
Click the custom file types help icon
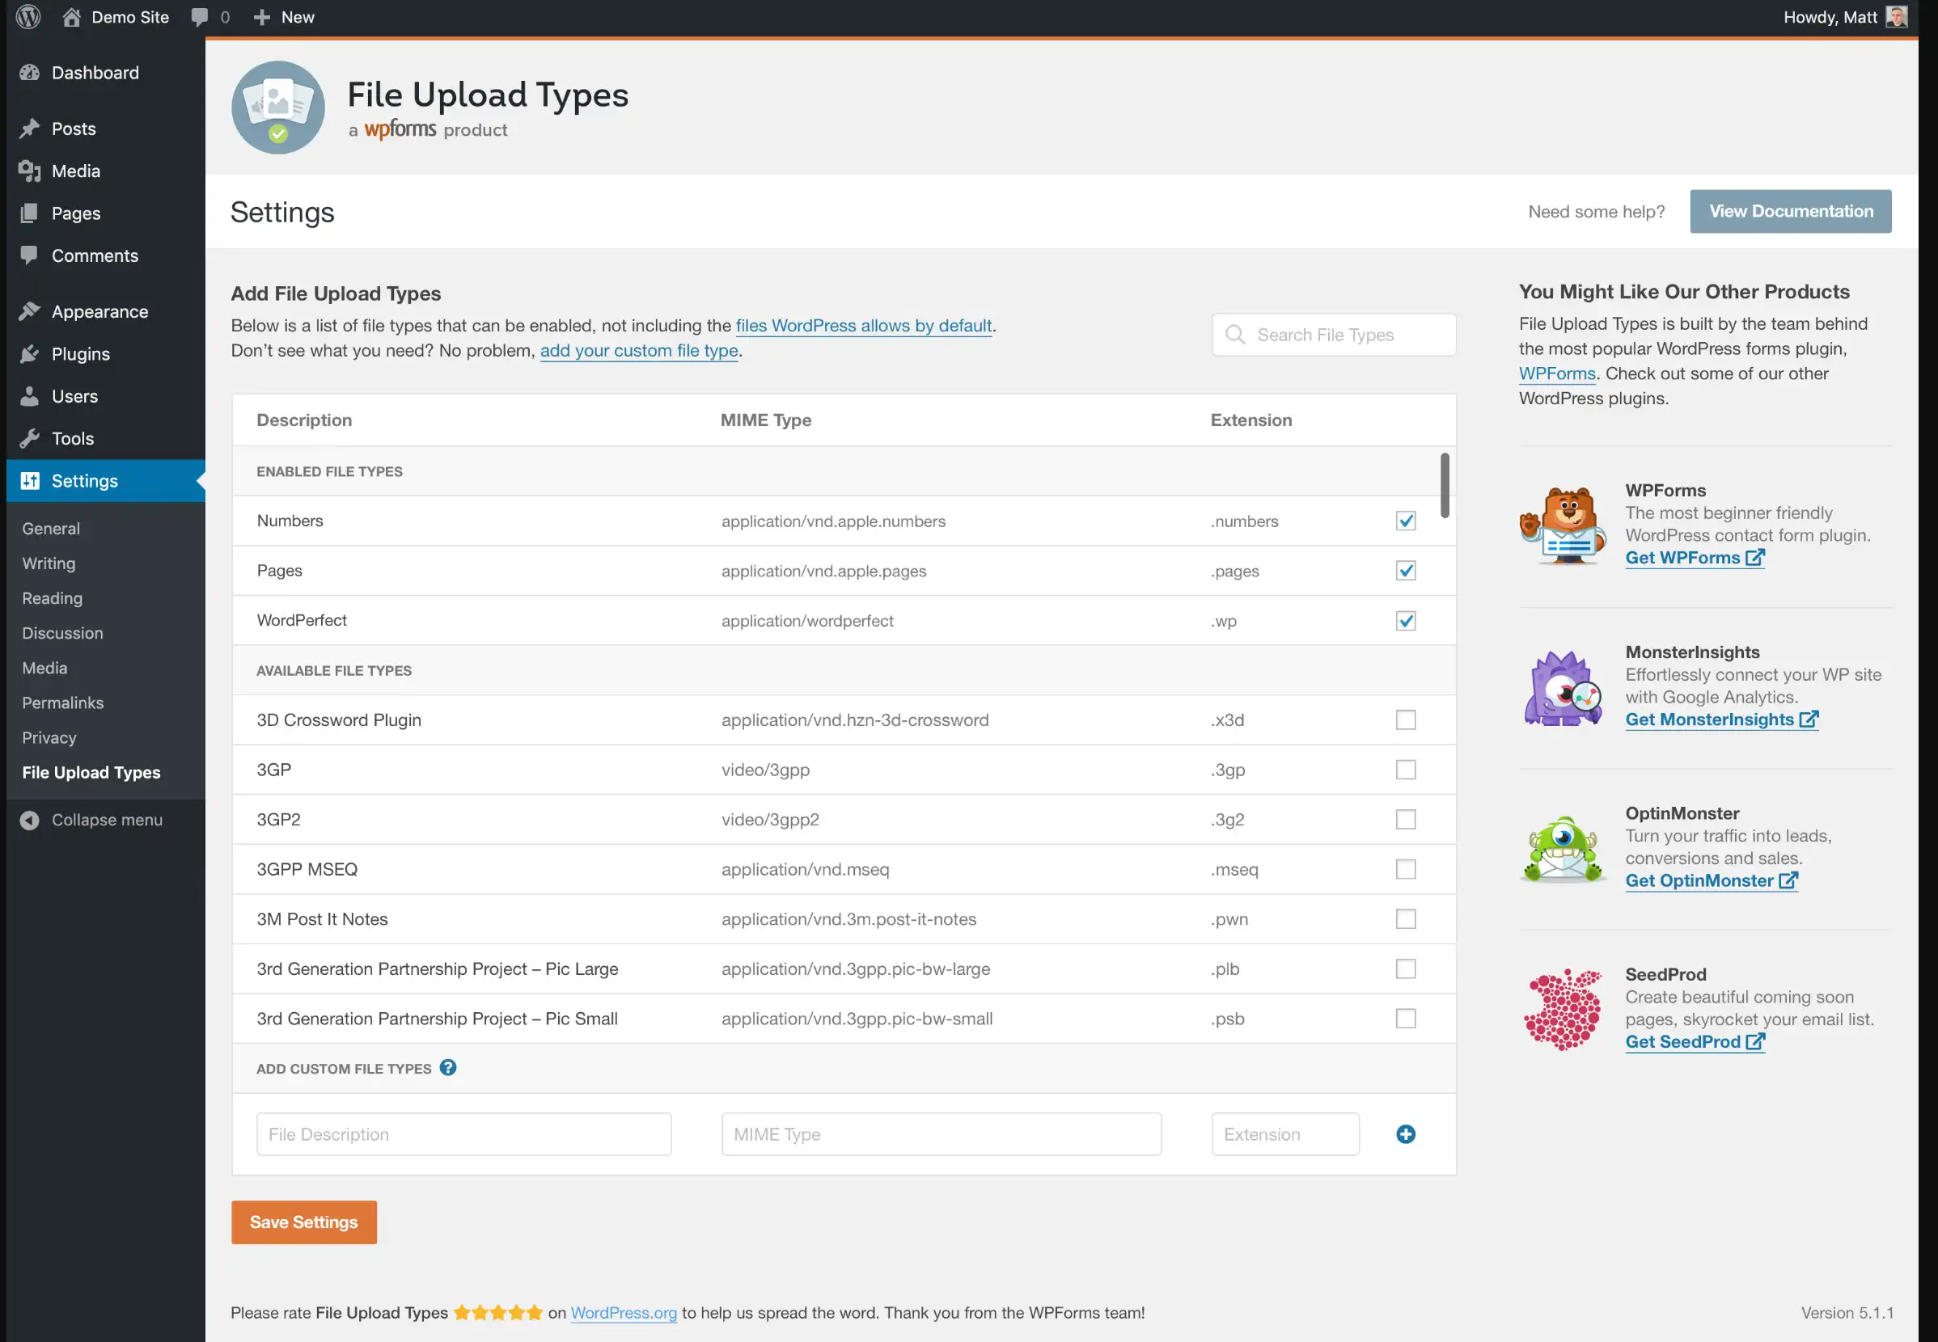point(448,1068)
